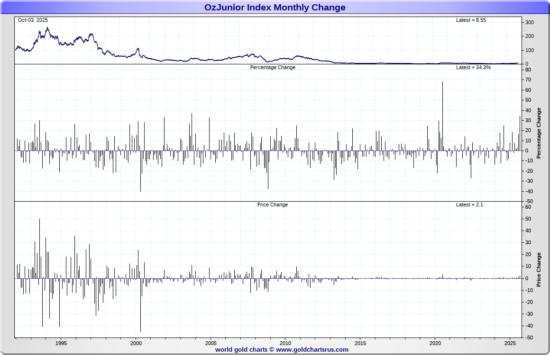The height and width of the screenshot is (355, 550).
Task: Click the 'Oct-03 2025' date label
Action: tap(33, 20)
